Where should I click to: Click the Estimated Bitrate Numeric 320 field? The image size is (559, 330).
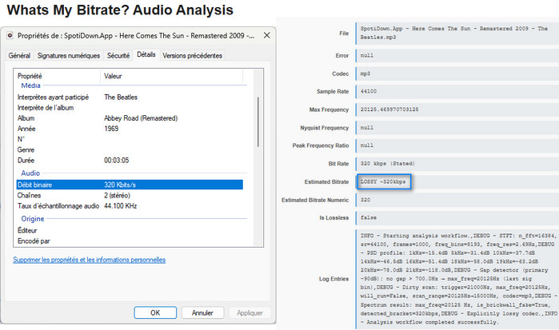[457, 200]
